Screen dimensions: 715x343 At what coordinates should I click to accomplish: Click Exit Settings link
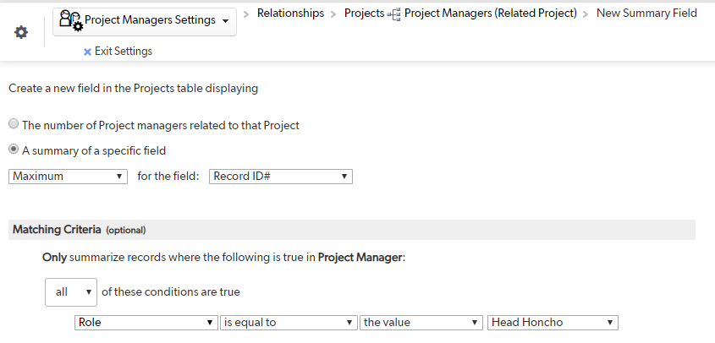point(124,52)
